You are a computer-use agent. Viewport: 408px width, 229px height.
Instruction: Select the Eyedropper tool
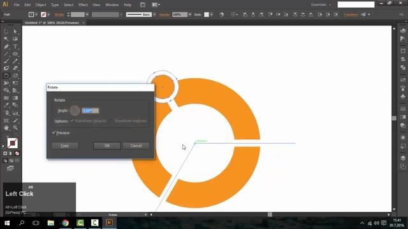click(x=6, y=105)
